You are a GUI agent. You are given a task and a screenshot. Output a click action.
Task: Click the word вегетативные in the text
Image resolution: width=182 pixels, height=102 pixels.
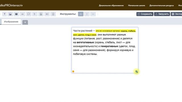coord(85,42)
